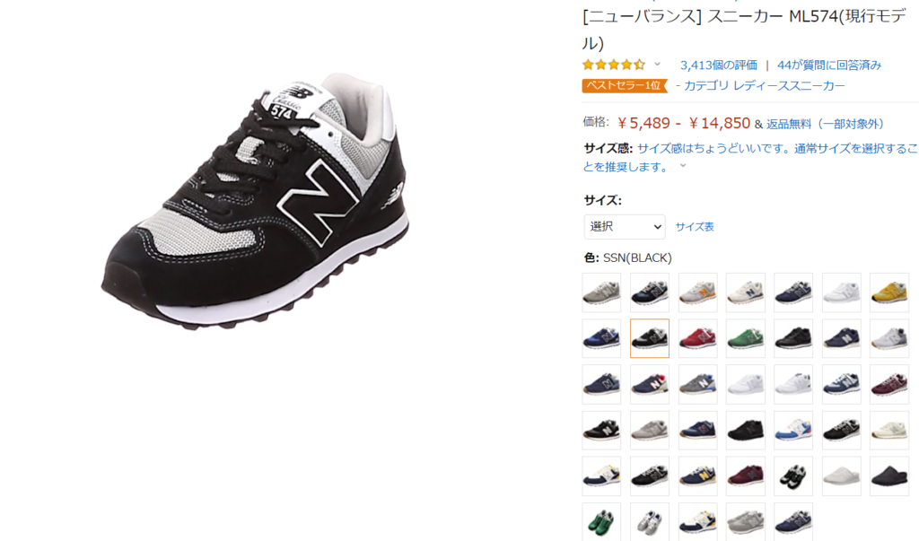Screen dimensions: 919x541
Task: Expand the サイズ感 fit description chevron
Action: 683,166
